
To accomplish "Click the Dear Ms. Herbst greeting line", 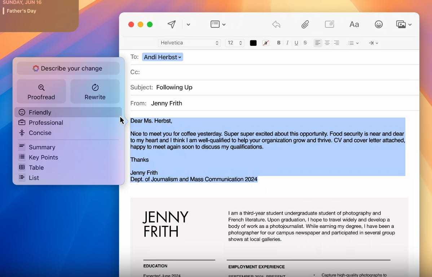I will [151, 121].
